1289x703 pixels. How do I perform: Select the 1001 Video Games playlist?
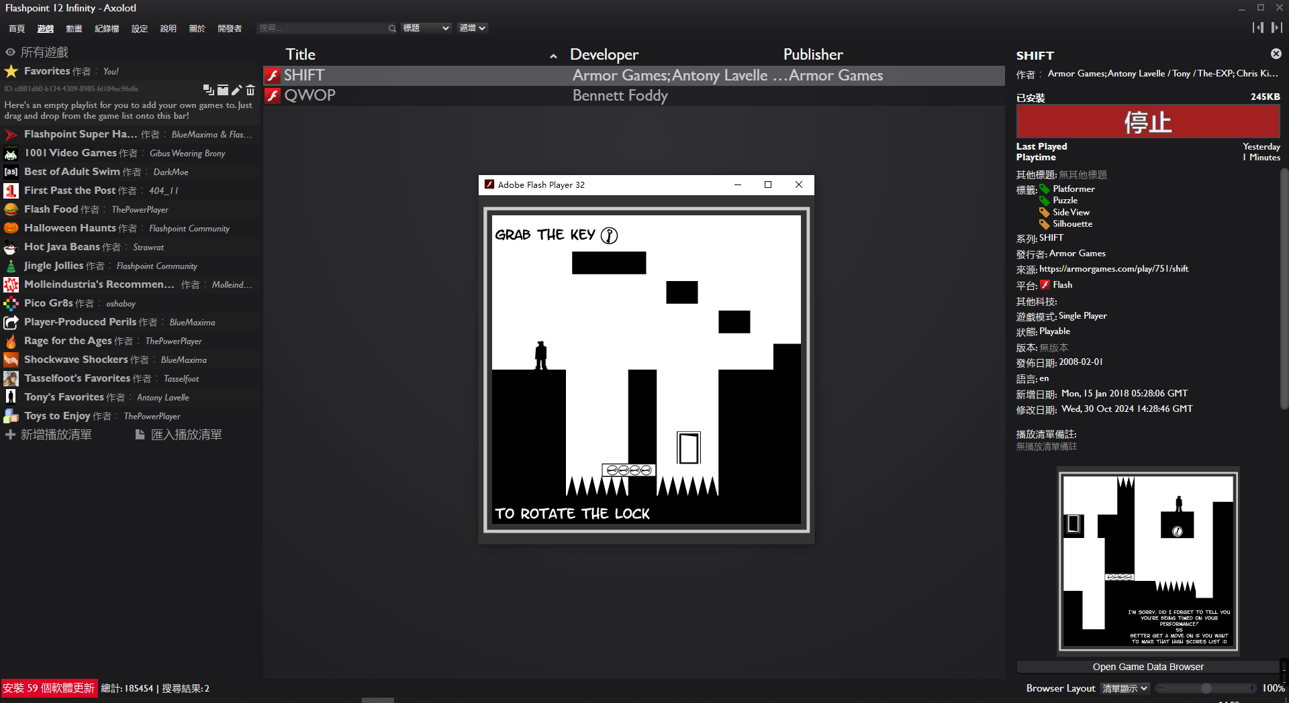pyautogui.click(x=131, y=153)
